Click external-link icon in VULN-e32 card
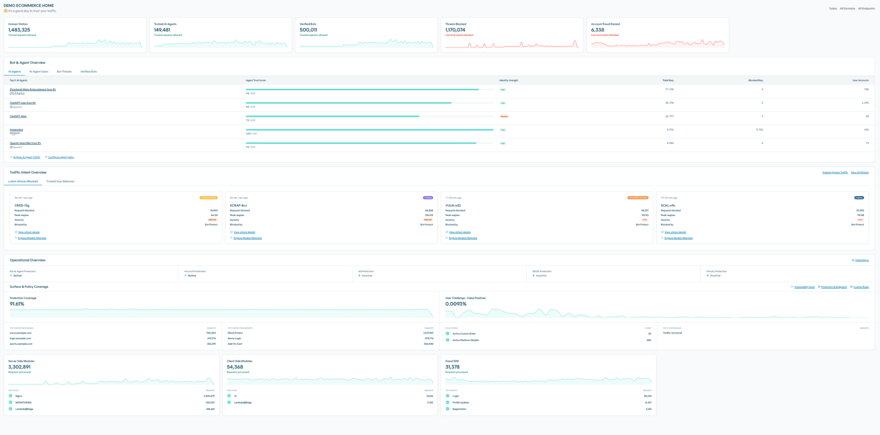The width and height of the screenshot is (880, 435). [x=447, y=232]
